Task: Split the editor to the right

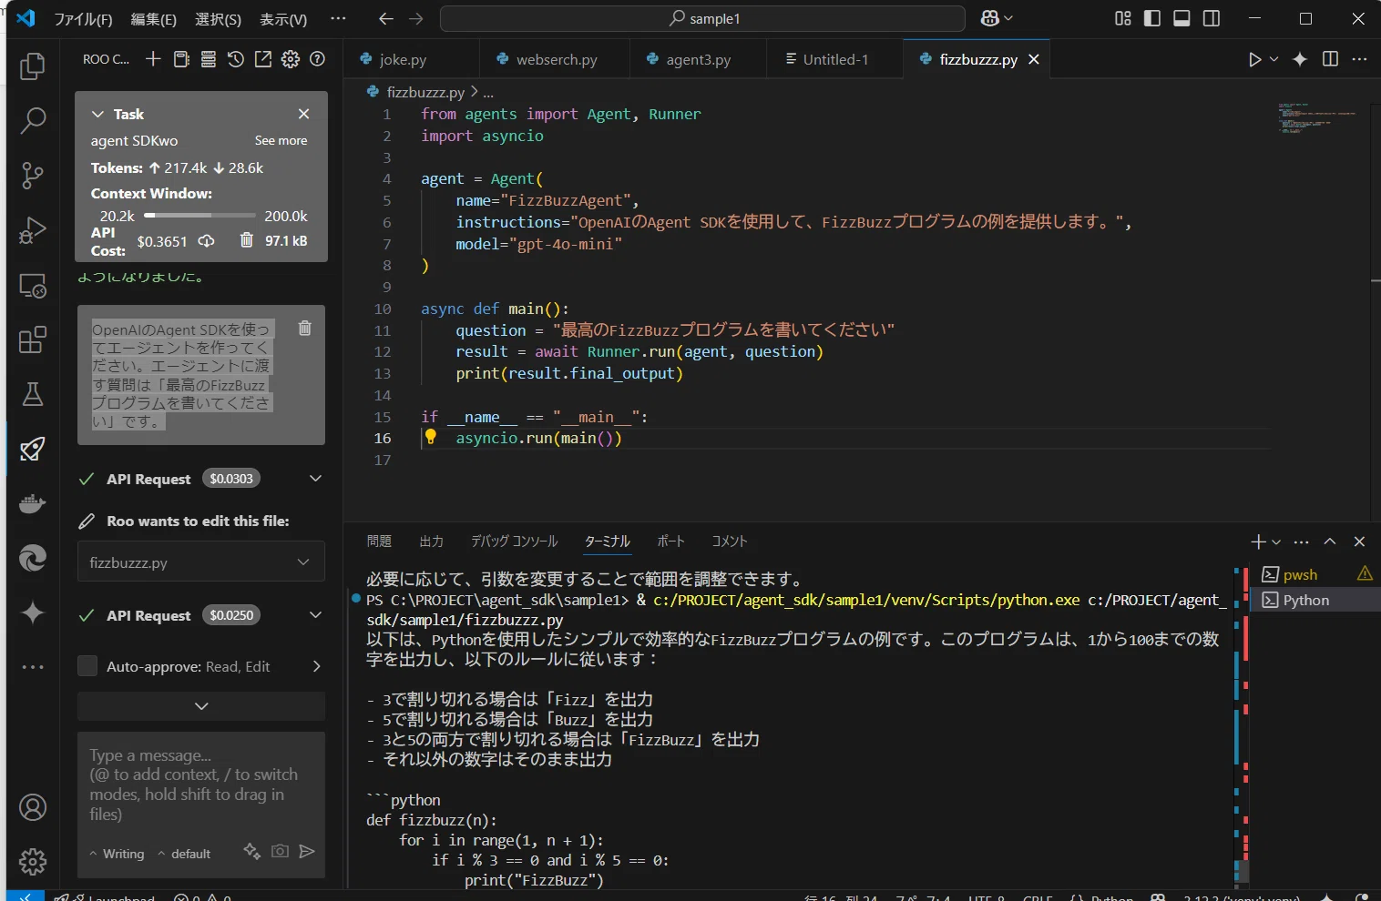Action: (1330, 59)
